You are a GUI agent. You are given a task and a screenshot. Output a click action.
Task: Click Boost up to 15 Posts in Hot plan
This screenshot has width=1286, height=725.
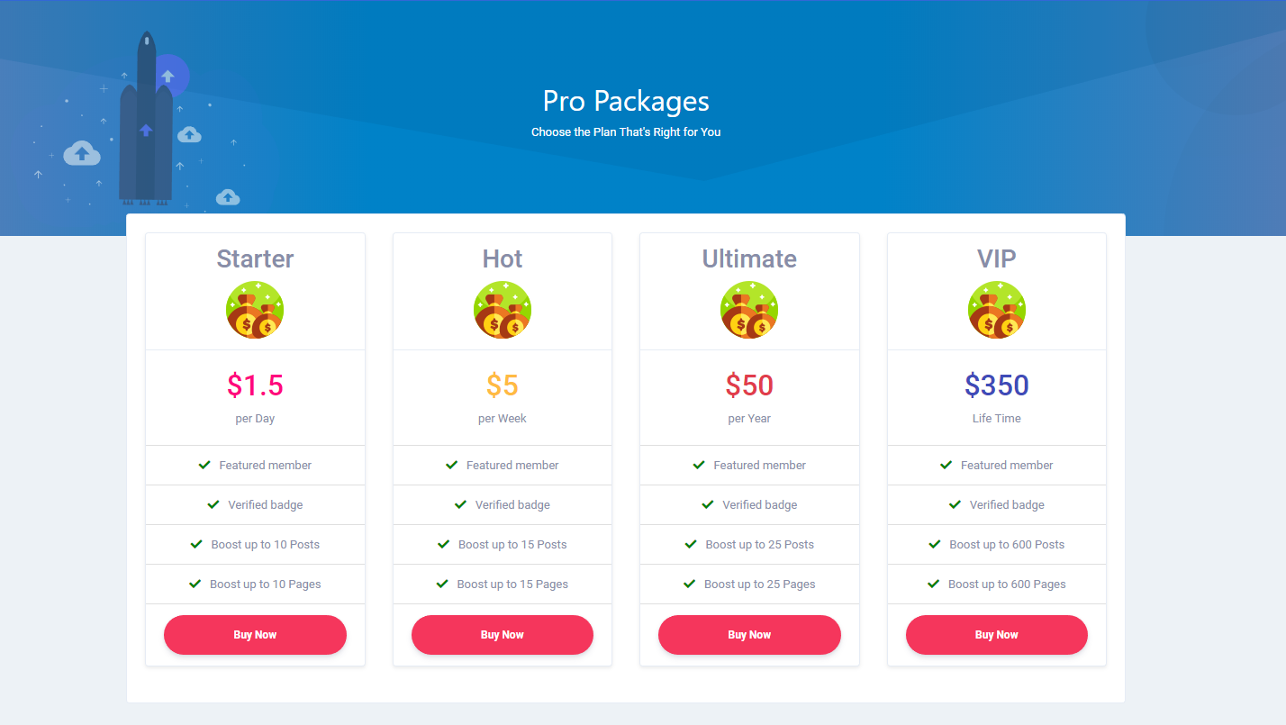[x=512, y=544]
